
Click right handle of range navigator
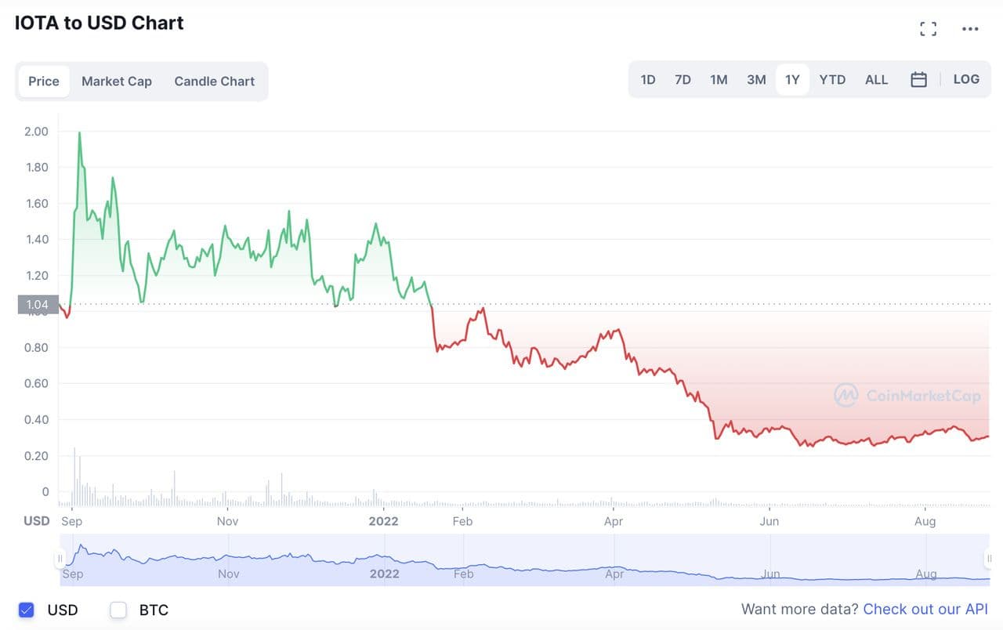[x=989, y=559]
